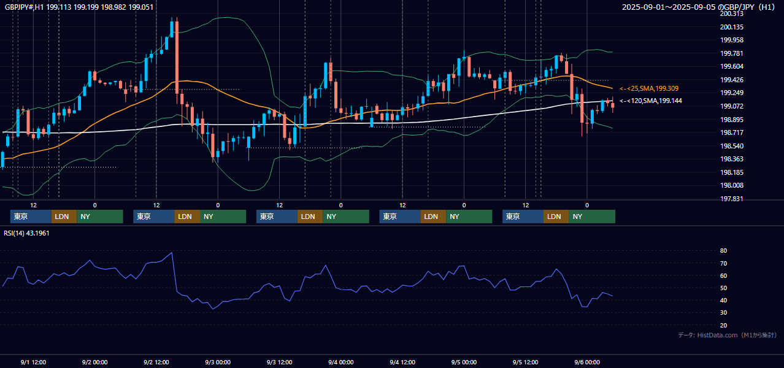Click the 198.895 price axis label
The image size is (784, 368).
[732, 120]
